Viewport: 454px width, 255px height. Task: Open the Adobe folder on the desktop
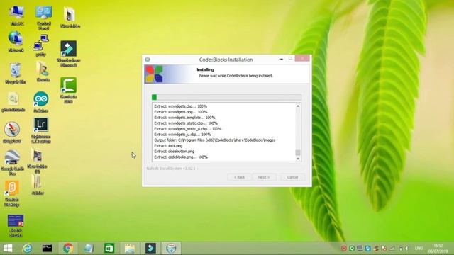point(38,184)
